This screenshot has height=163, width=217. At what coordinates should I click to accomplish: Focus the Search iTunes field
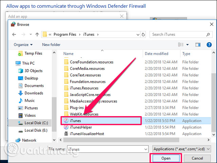[181, 34]
